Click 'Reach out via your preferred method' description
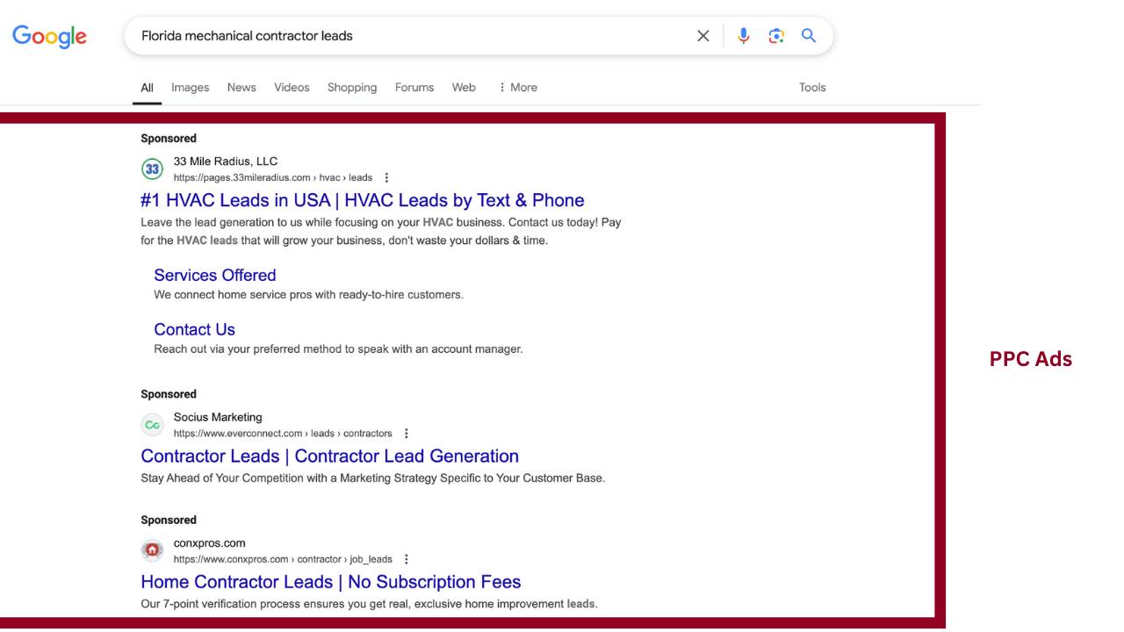The width and height of the screenshot is (1124, 632). point(338,349)
